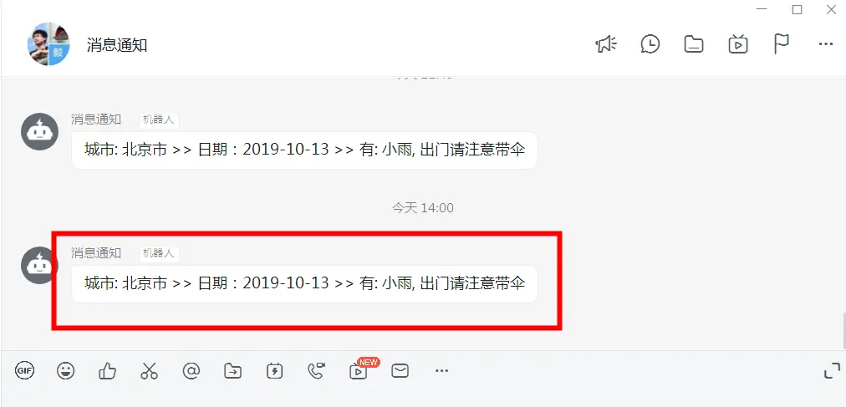Open the group announcement megaphone icon
The width and height of the screenshot is (846, 407).
pyautogui.click(x=606, y=44)
